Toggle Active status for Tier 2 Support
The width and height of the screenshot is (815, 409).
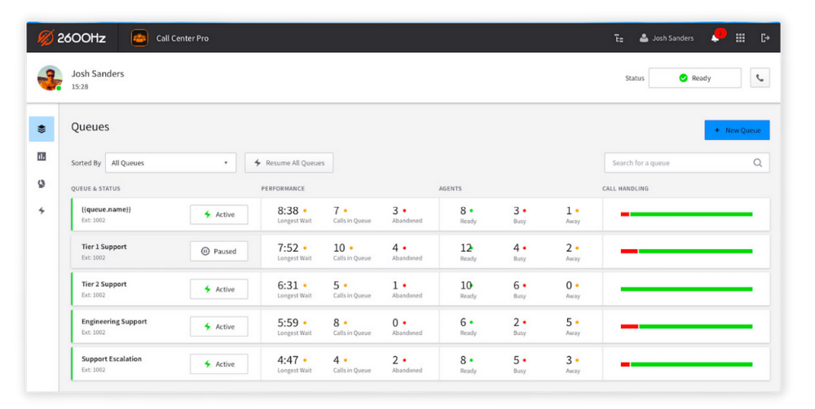point(218,289)
